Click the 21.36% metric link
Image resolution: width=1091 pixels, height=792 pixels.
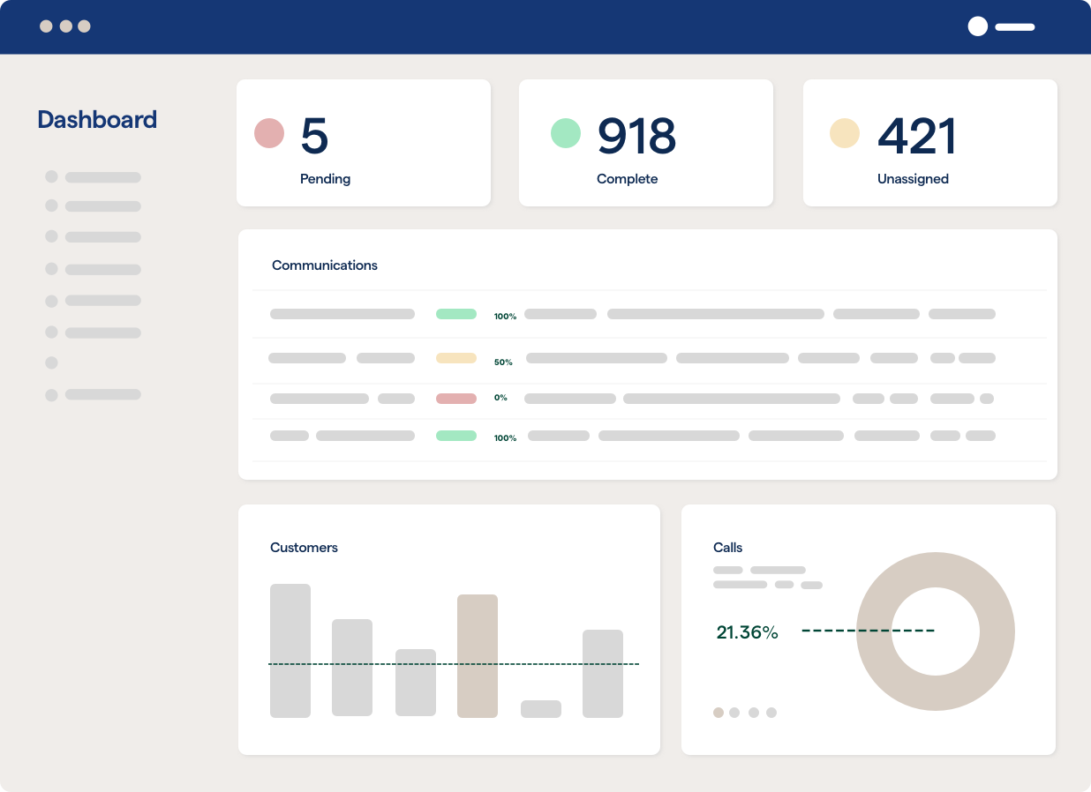(x=748, y=631)
